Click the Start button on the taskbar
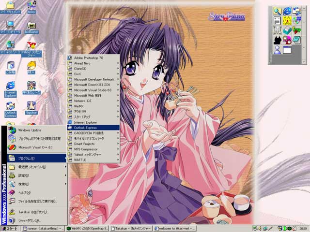310x232 pixels. (x=10, y=228)
